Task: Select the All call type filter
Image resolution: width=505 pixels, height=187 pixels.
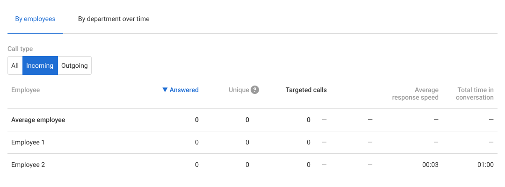Action: (15, 65)
